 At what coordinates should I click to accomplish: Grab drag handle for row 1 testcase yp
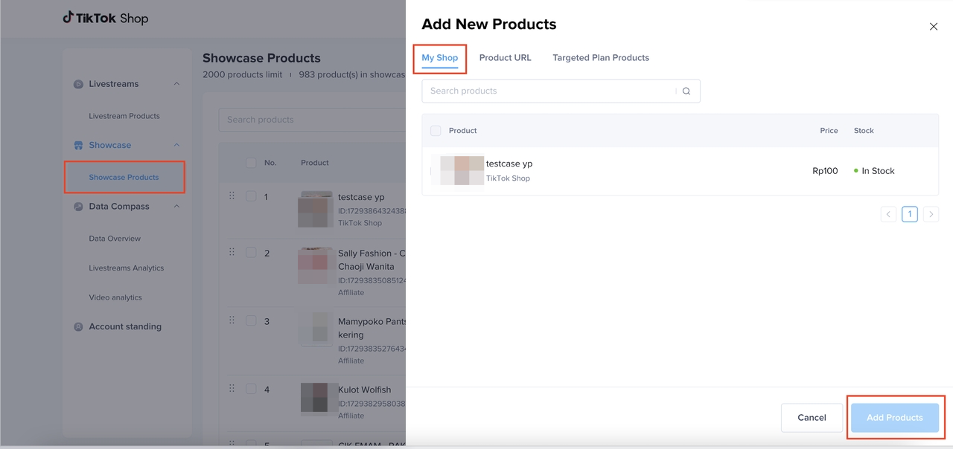pyautogui.click(x=232, y=196)
